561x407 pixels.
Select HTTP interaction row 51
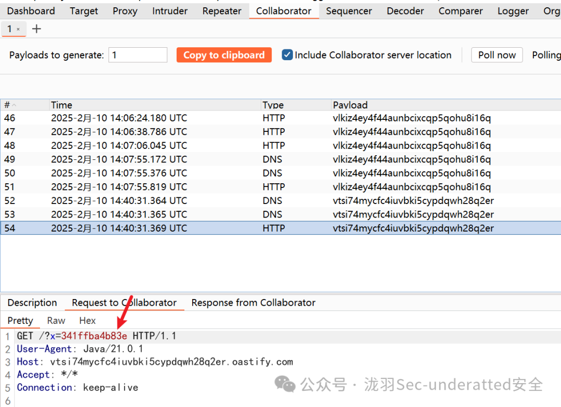[280, 187]
